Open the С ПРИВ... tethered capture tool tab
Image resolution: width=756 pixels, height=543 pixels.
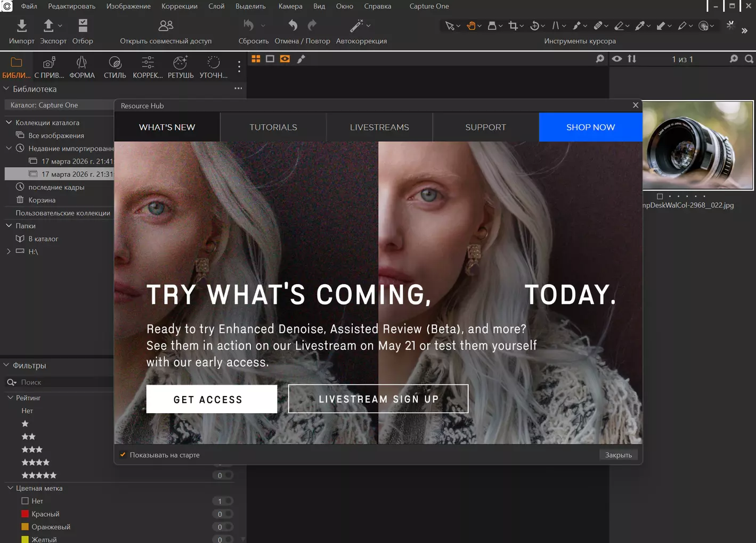[x=49, y=68]
